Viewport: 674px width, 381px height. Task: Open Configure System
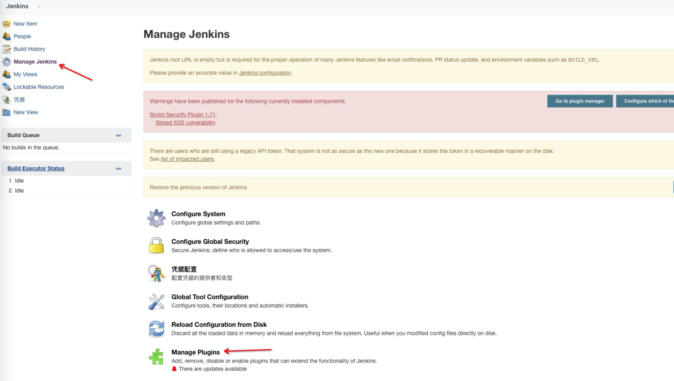pos(198,214)
